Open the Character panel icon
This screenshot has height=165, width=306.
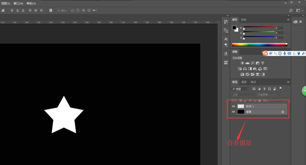coord(226,39)
